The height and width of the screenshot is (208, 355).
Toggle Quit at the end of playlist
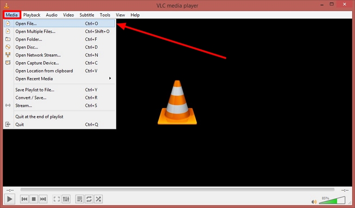pyautogui.click(x=59, y=116)
